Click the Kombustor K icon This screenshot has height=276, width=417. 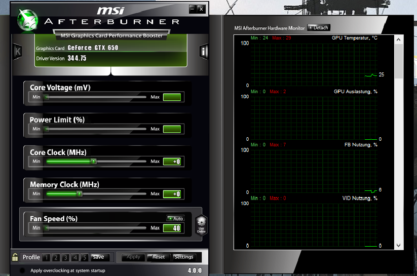(x=18, y=51)
